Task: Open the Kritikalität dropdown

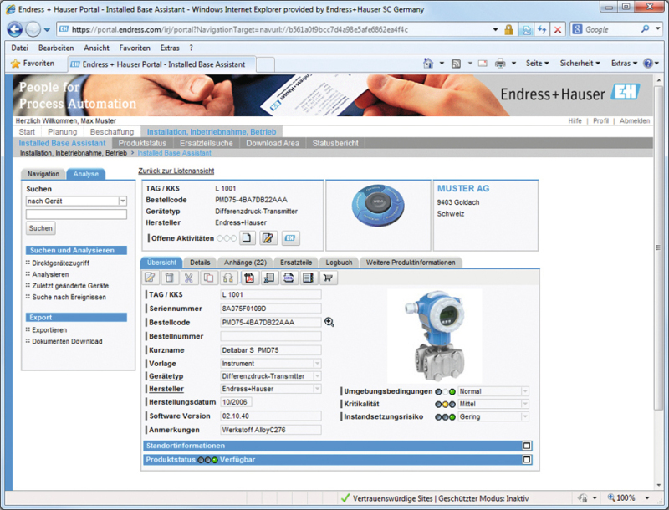Action: [x=524, y=404]
